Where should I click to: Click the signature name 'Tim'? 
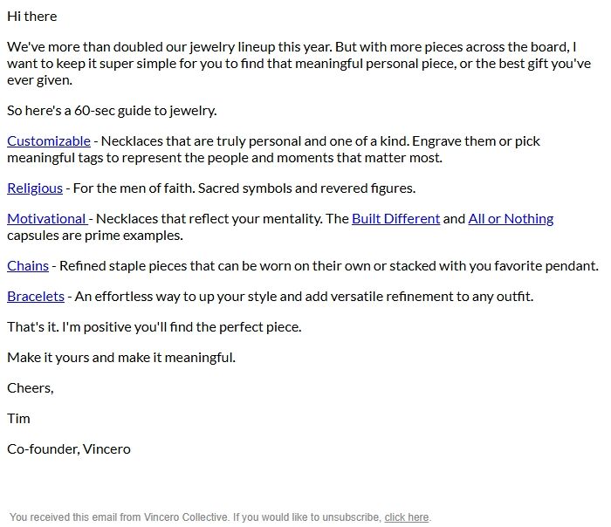click(18, 419)
